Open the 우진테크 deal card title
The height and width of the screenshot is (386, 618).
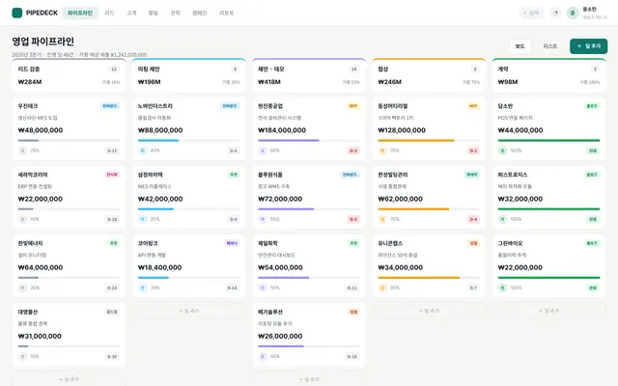click(28, 106)
